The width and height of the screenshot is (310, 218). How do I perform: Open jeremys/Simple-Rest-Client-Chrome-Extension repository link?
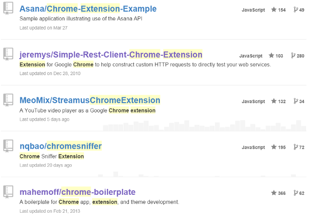pyautogui.click(x=111, y=55)
